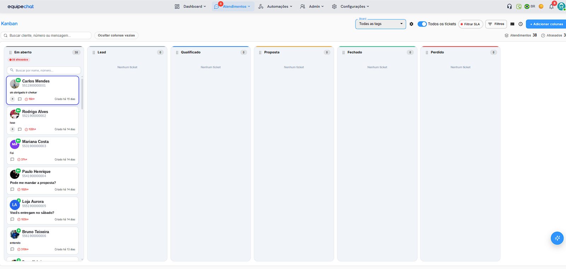Click chat bubble icon on Paulo Henrique card
Viewport: 566px width, 269px height.
click(12, 189)
